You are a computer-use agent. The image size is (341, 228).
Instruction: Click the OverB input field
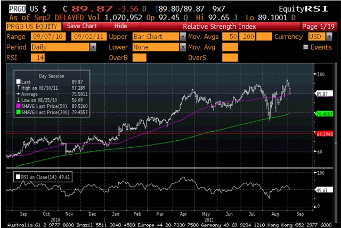139,58
